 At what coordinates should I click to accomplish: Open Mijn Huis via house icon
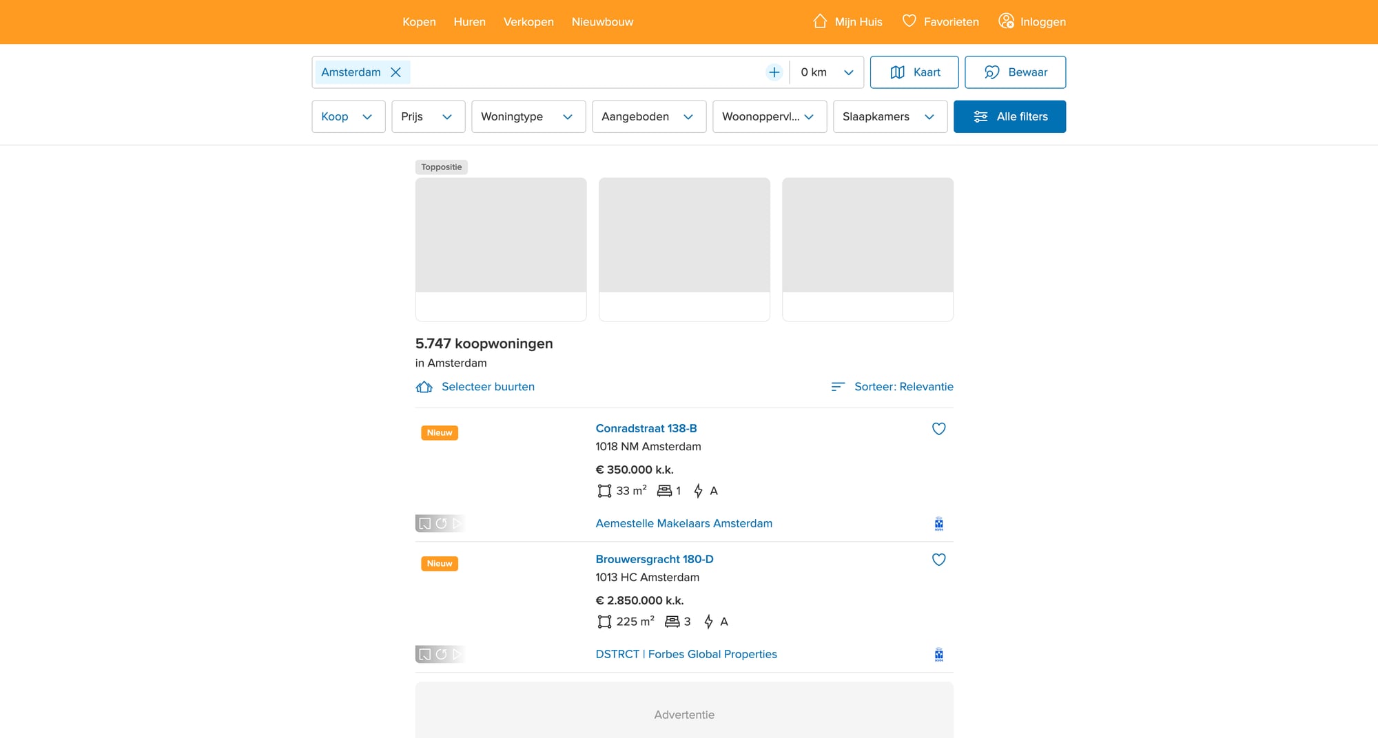pyautogui.click(x=820, y=21)
